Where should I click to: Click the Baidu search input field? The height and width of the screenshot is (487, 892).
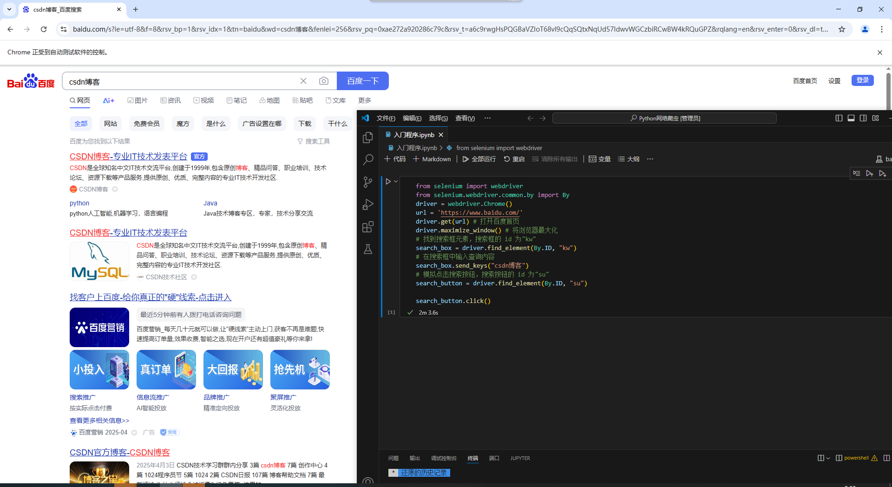pyautogui.click(x=183, y=81)
